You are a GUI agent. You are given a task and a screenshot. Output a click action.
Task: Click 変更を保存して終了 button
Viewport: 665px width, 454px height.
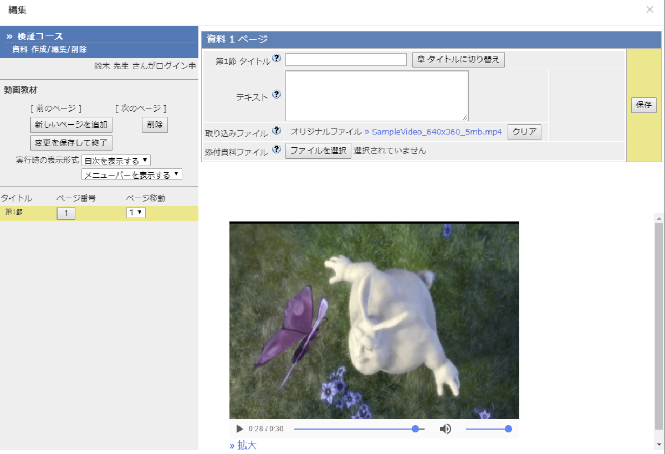[71, 143]
